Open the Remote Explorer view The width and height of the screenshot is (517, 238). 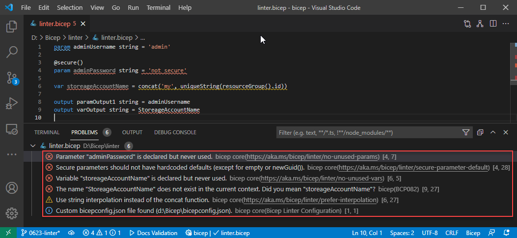12,129
